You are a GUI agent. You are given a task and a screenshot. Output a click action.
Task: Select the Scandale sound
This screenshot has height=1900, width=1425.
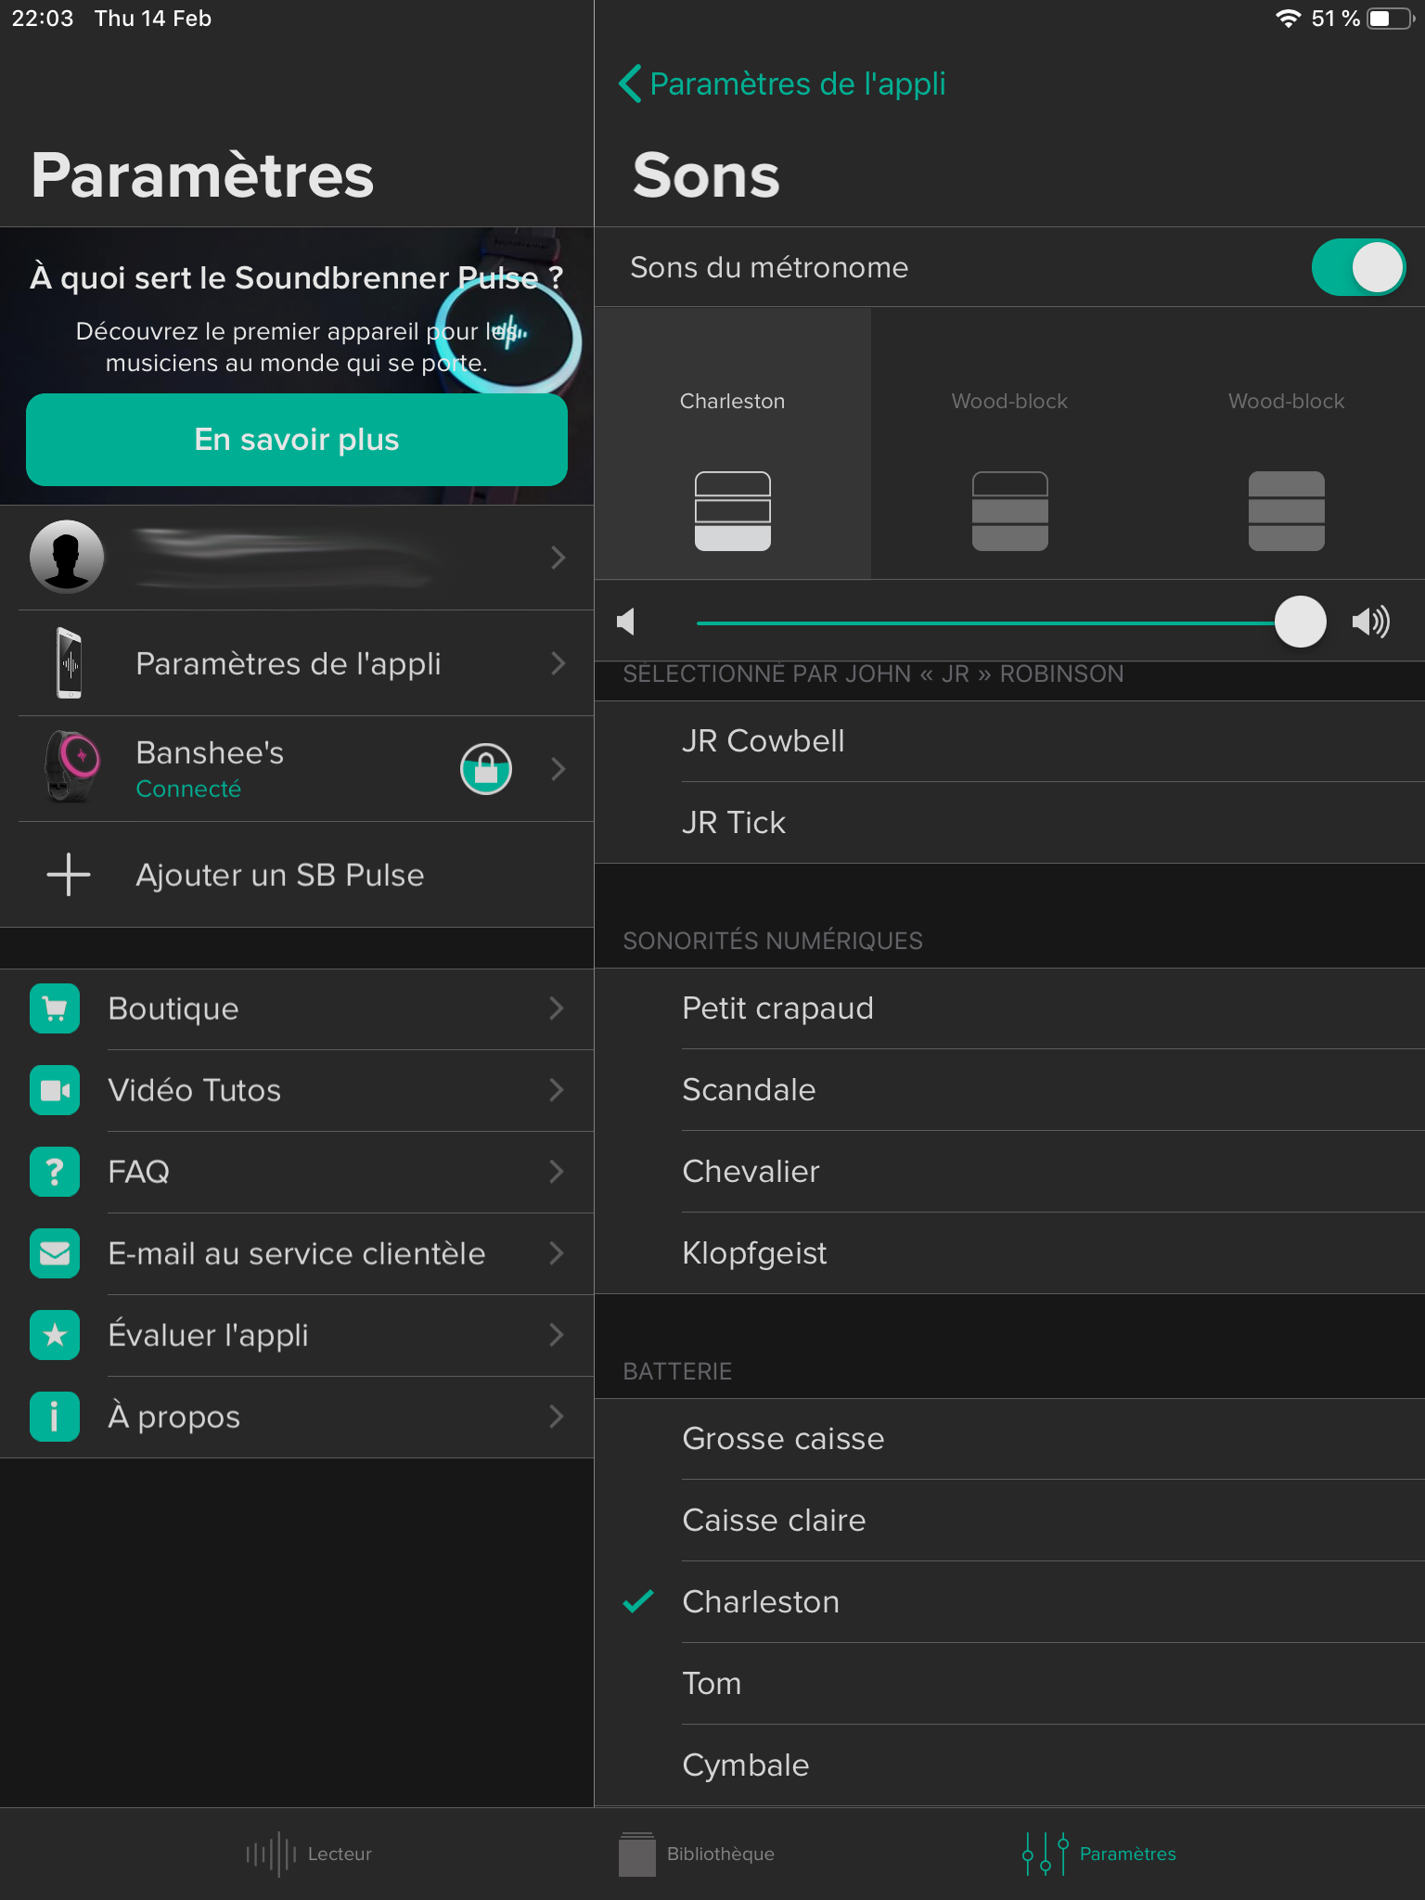coord(1009,1090)
